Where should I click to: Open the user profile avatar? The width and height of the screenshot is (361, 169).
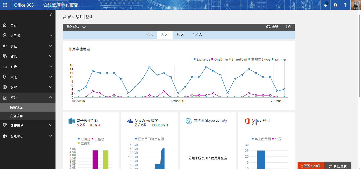(x=356, y=5)
